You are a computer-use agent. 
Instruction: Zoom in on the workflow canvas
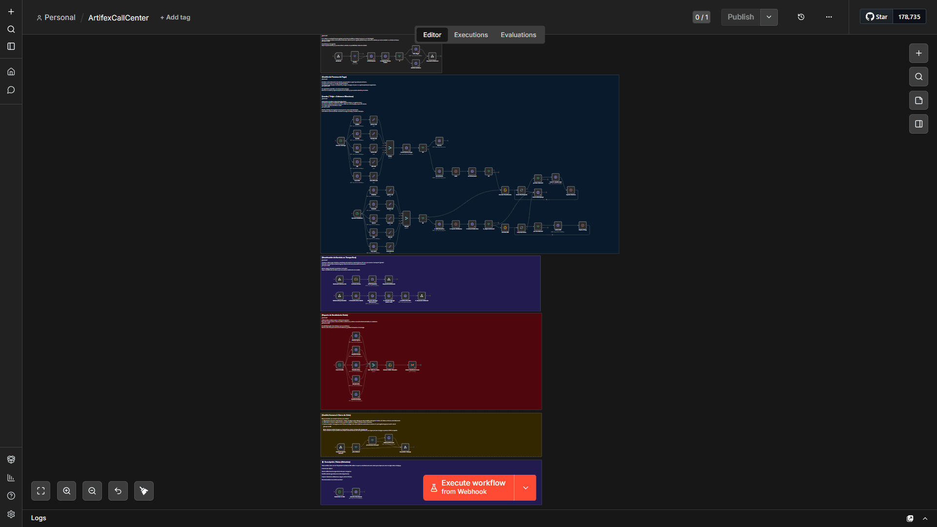pos(66,491)
